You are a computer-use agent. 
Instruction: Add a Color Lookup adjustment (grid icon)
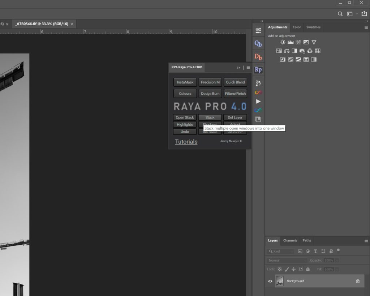coord(318,51)
